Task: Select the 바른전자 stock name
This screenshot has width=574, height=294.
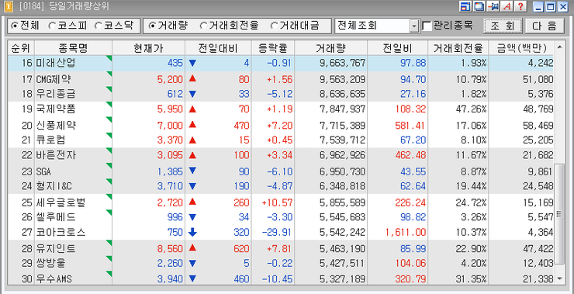Action: point(56,155)
